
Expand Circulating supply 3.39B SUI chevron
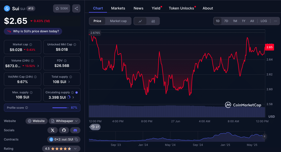pyautogui.click(x=73, y=97)
